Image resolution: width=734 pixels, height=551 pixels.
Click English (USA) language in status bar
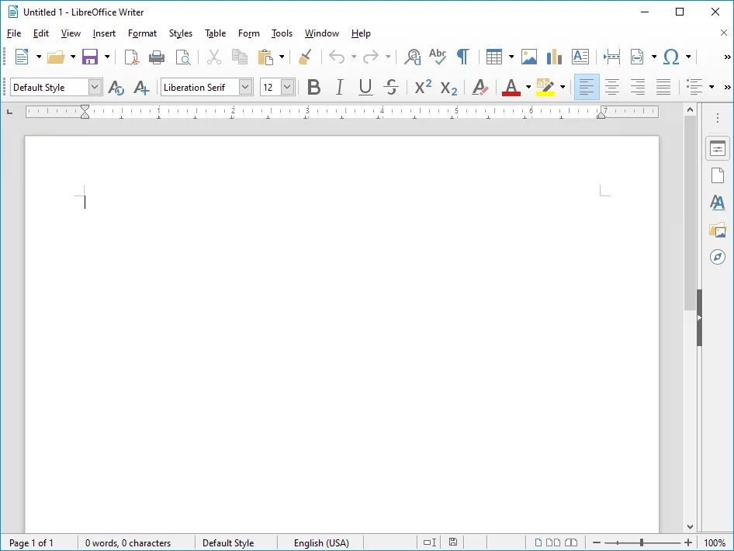point(321,543)
